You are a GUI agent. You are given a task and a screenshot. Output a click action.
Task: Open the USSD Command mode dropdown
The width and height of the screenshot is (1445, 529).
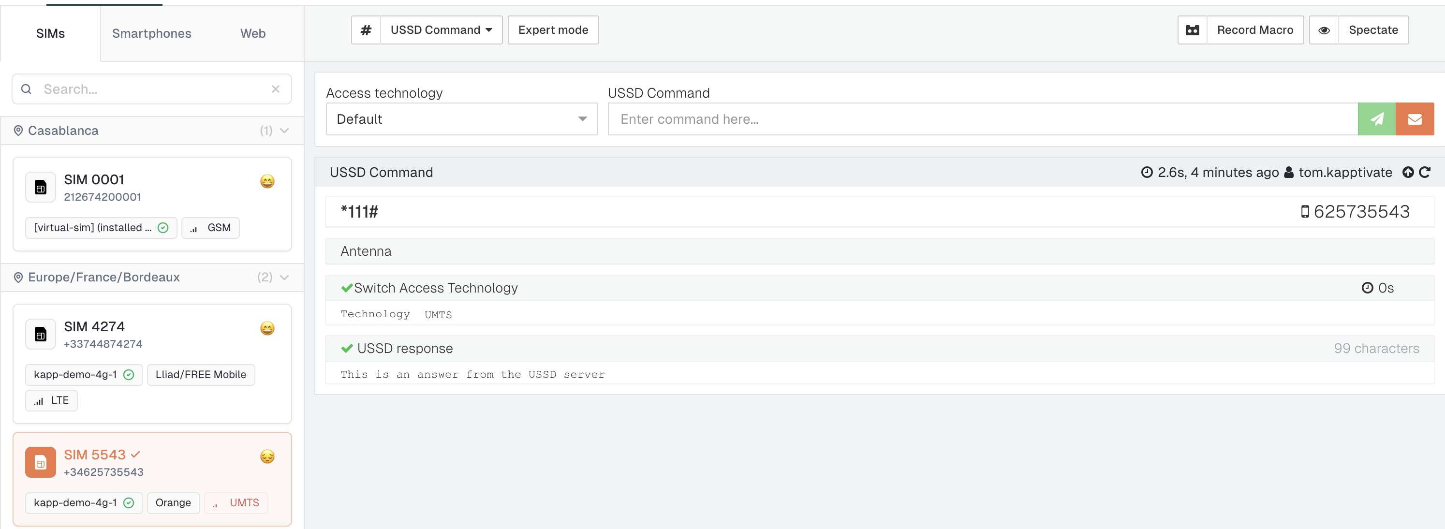[x=441, y=29]
